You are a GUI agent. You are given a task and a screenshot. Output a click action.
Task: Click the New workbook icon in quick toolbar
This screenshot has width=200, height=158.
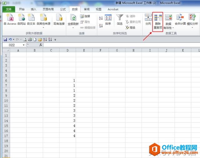point(35,40)
